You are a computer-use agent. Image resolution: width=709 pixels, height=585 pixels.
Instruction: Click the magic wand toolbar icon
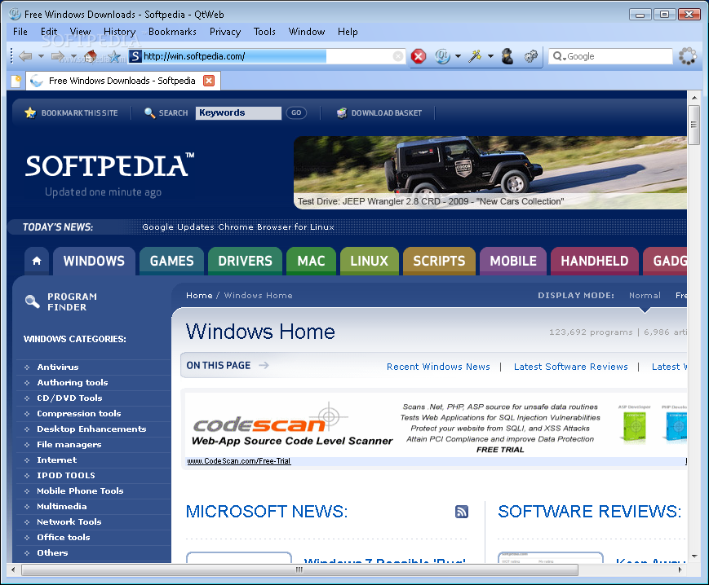(475, 56)
